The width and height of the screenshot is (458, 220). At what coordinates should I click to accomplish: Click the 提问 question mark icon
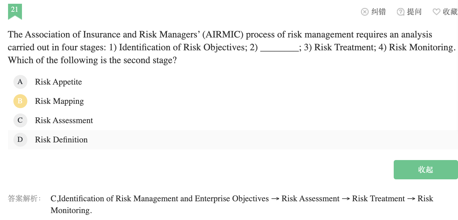[400, 12]
